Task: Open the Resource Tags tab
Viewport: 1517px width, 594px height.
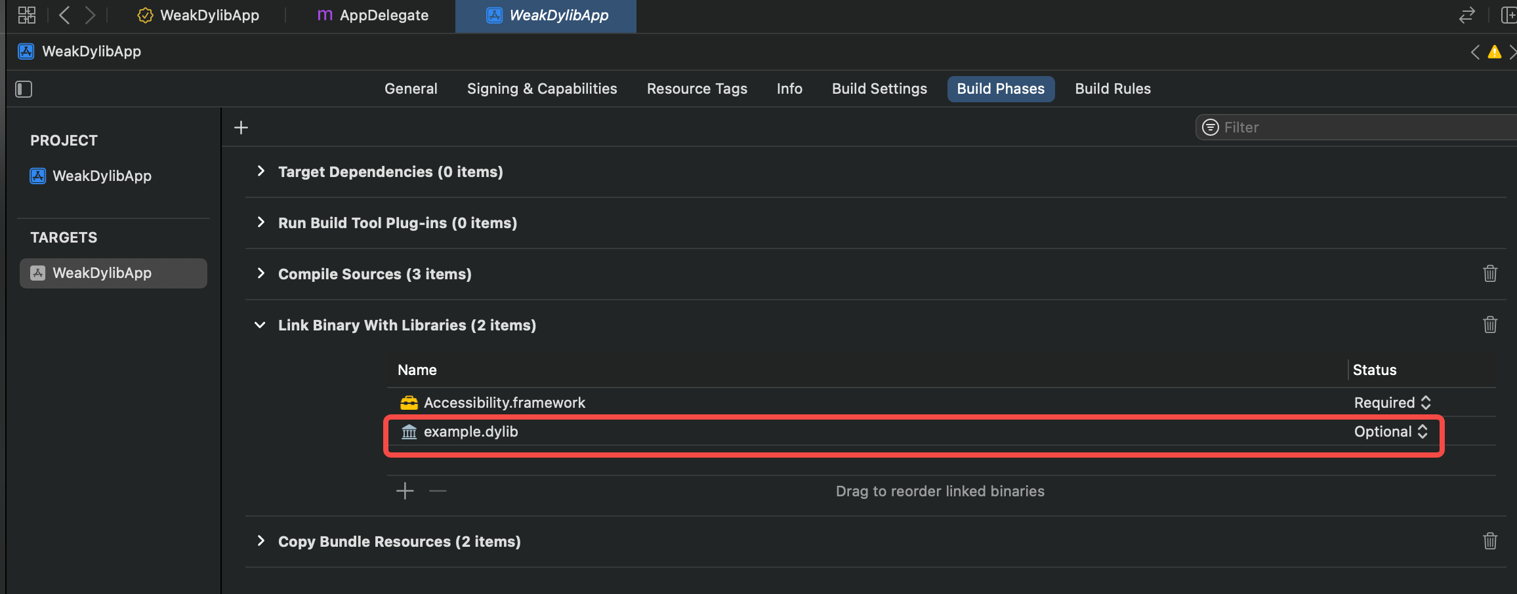Action: pyautogui.click(x=697, y=89)
